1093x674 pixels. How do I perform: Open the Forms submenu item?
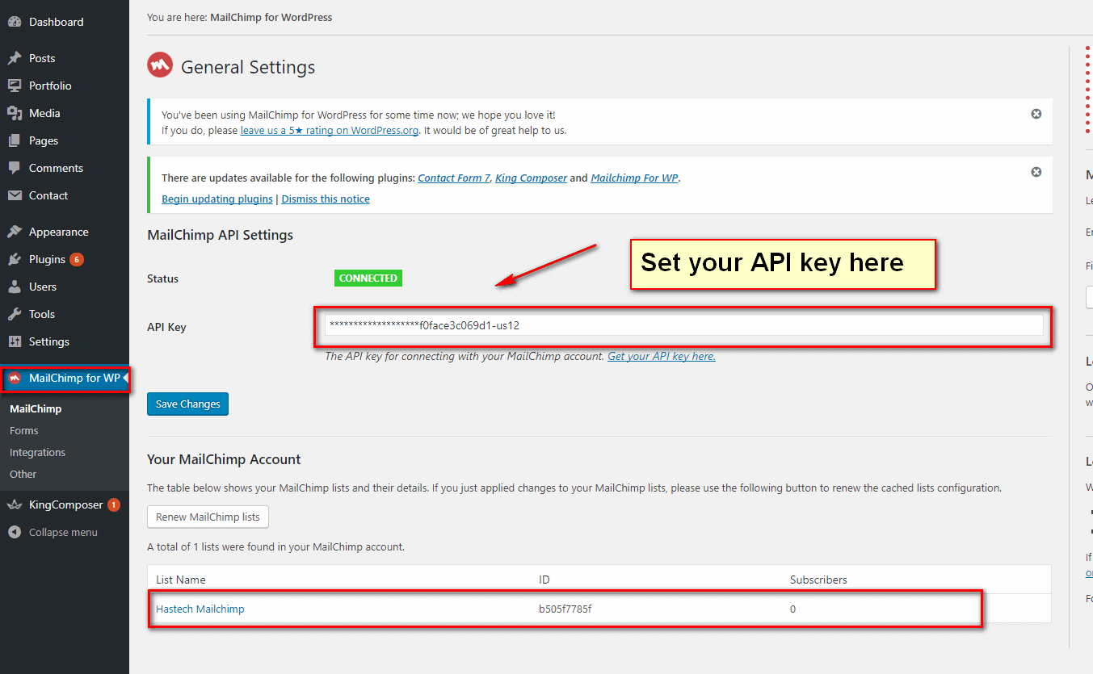click(x=24, y=430)
